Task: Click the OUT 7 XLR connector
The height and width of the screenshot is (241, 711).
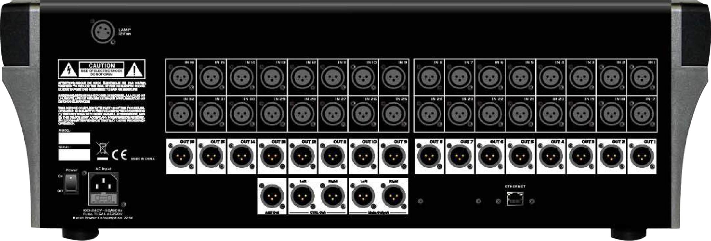Action: click(x=459, y=157)
